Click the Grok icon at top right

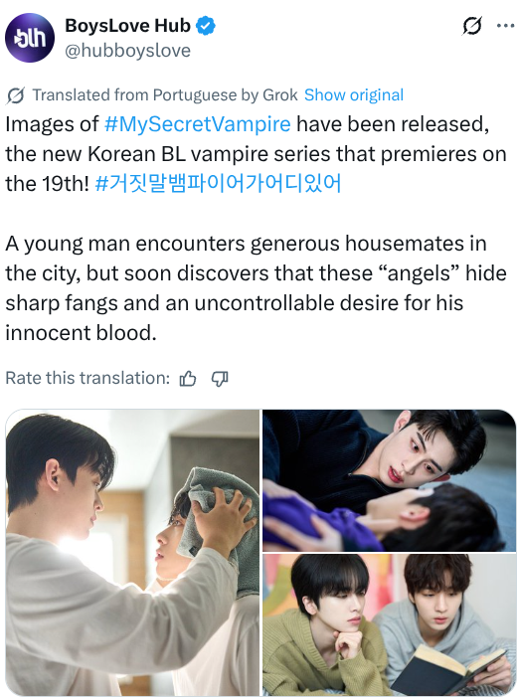[x=472, y=26]
